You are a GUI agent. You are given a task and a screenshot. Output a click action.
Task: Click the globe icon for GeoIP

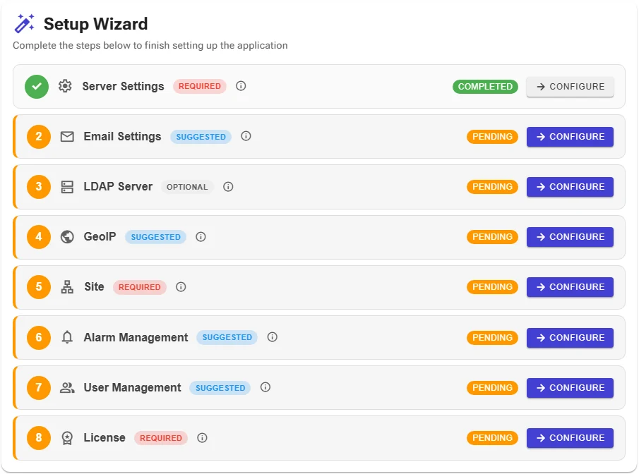[67, 236]
